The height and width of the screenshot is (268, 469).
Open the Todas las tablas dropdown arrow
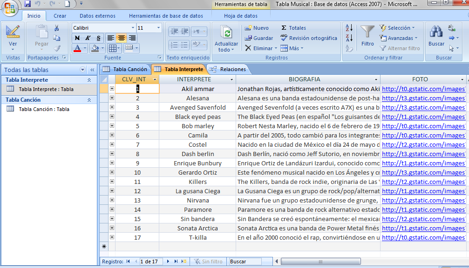tap(82, 70)
